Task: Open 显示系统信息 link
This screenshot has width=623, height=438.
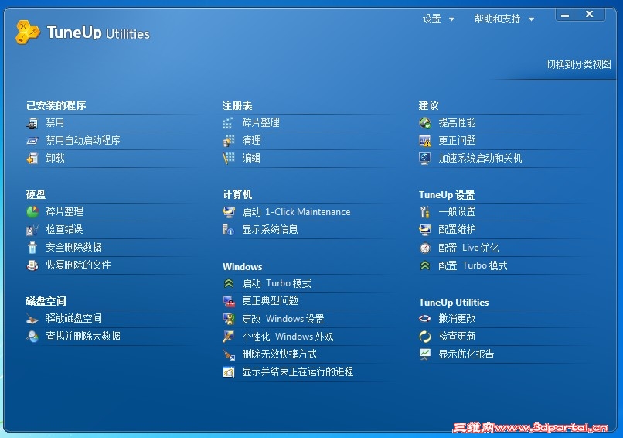Action: (x=271, y=230)
